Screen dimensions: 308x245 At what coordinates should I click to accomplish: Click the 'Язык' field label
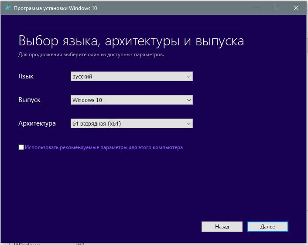[x=26, y=76]
